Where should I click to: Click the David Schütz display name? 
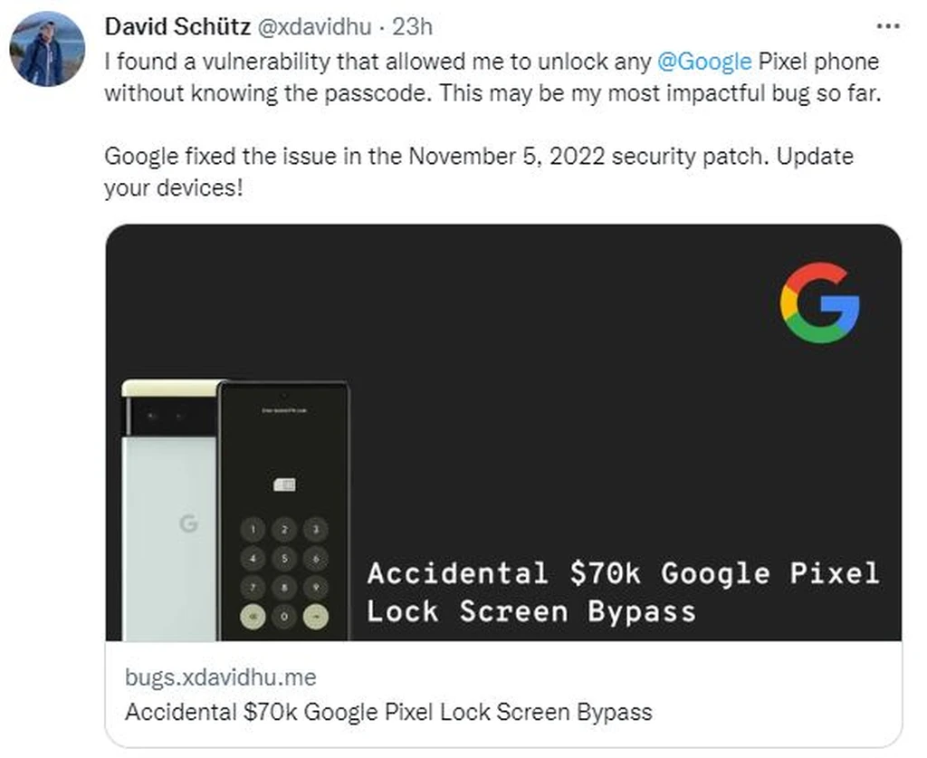(x=177, y=26)
